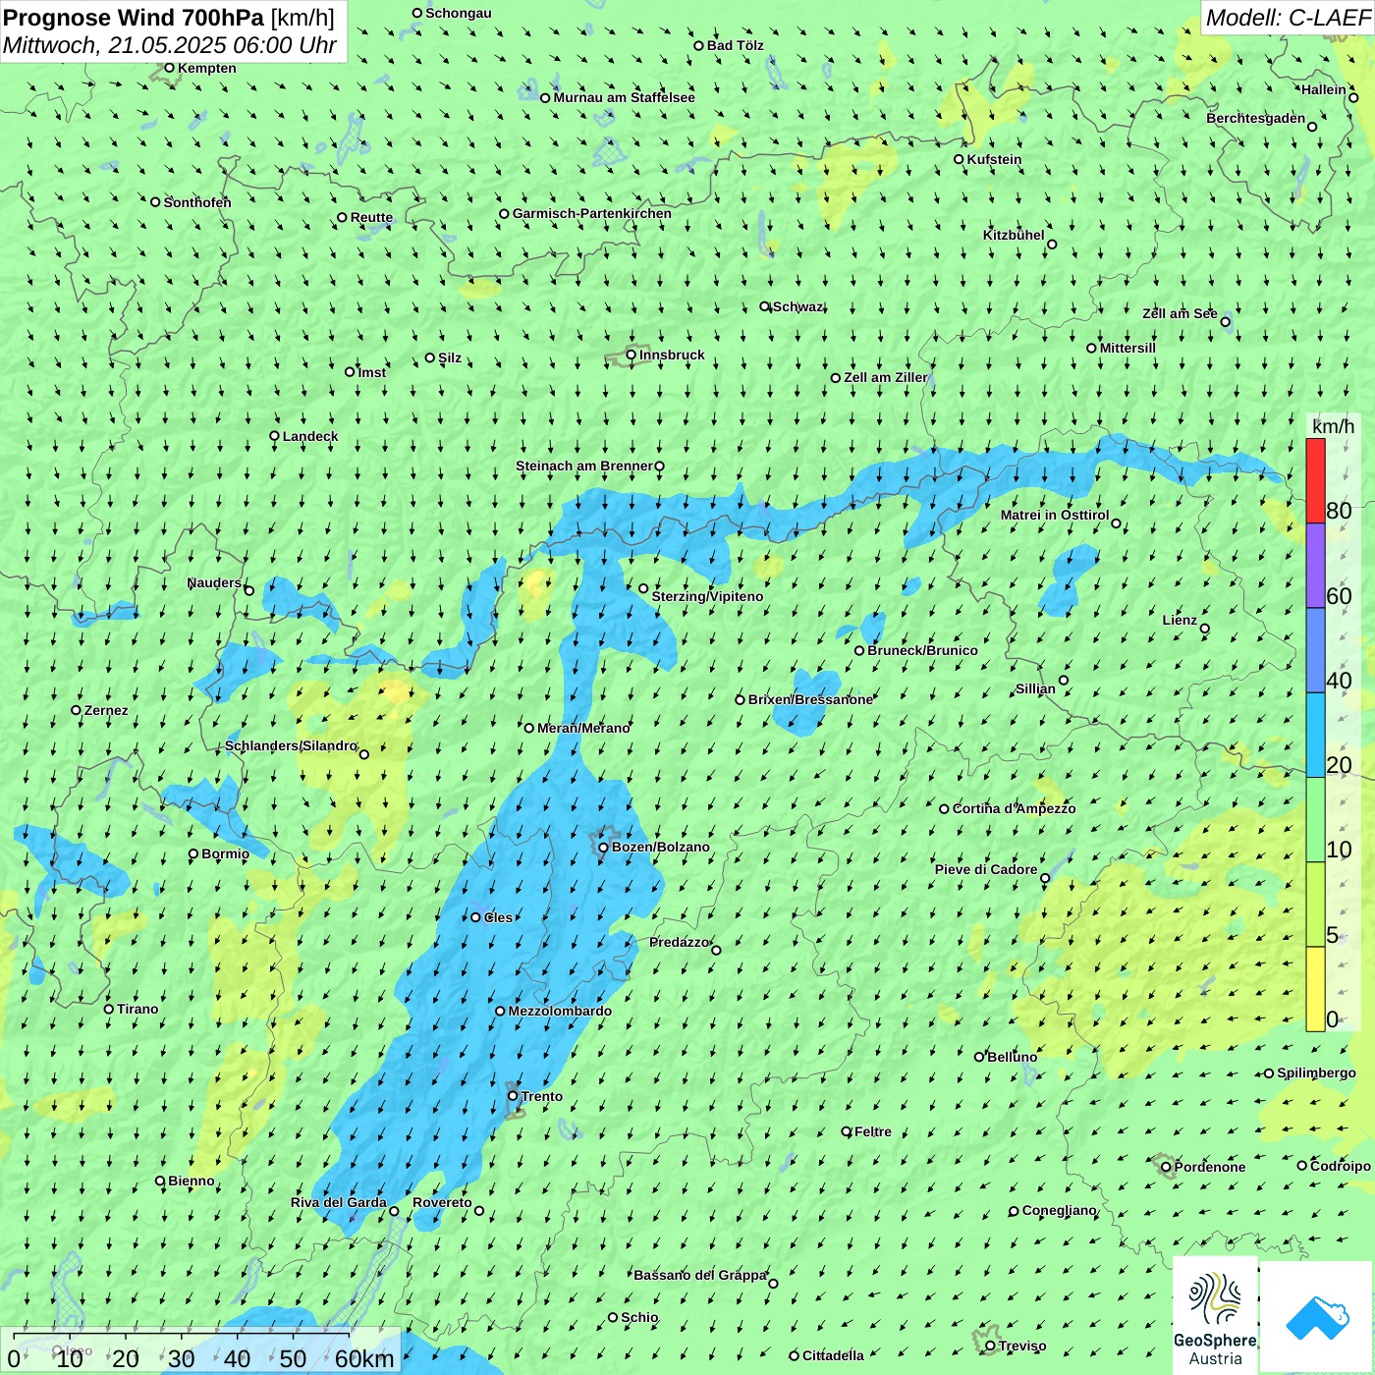Click the date 'Mittwoch, 21.05.2025 06:00 Uhr'
The image size is (1375, 1375).
coord(170,45)
